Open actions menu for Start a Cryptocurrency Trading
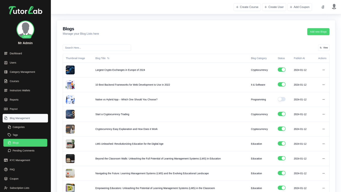Image resolution: width=341 pixels, height=192 pixels. (323, 114)
